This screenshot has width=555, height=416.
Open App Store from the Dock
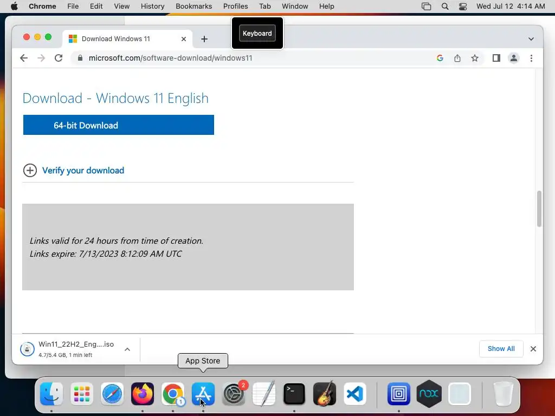click(203, 394)
